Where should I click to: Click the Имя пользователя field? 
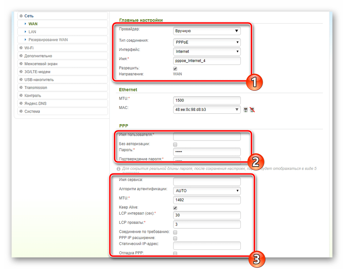point(207,136)
